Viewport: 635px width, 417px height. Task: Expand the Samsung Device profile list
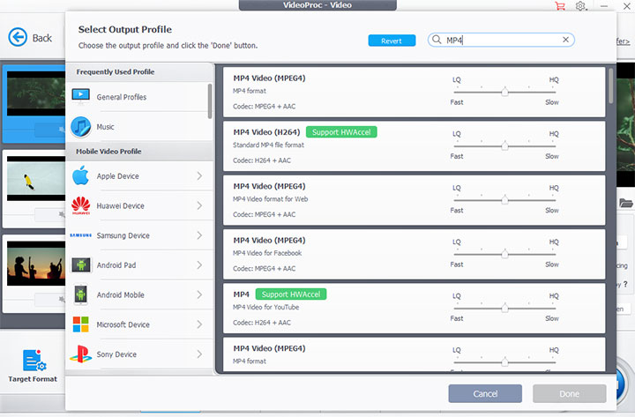(x=199, y=235)
